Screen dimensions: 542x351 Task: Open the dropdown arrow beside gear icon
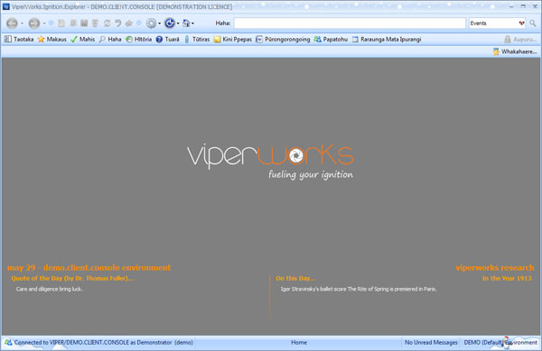(159, 23)
